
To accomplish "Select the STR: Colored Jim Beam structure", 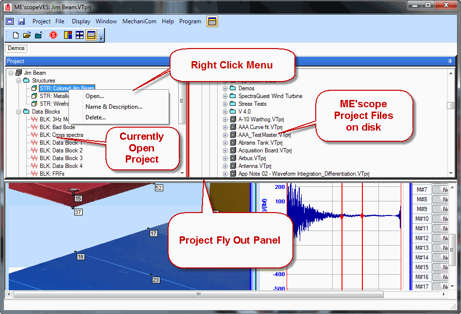I will 67,88.
